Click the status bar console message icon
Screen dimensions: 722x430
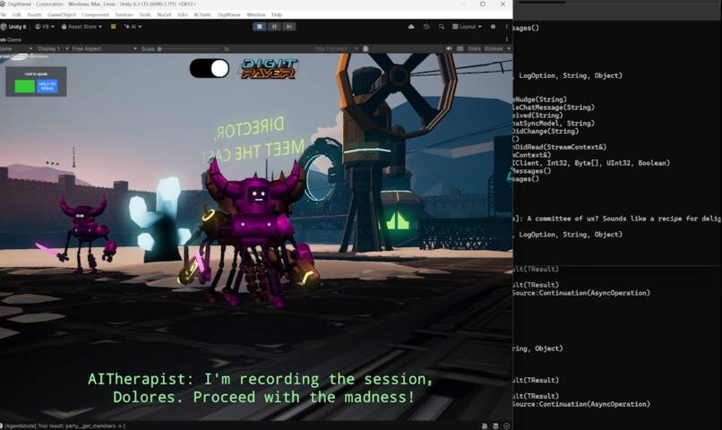(2, 426)
